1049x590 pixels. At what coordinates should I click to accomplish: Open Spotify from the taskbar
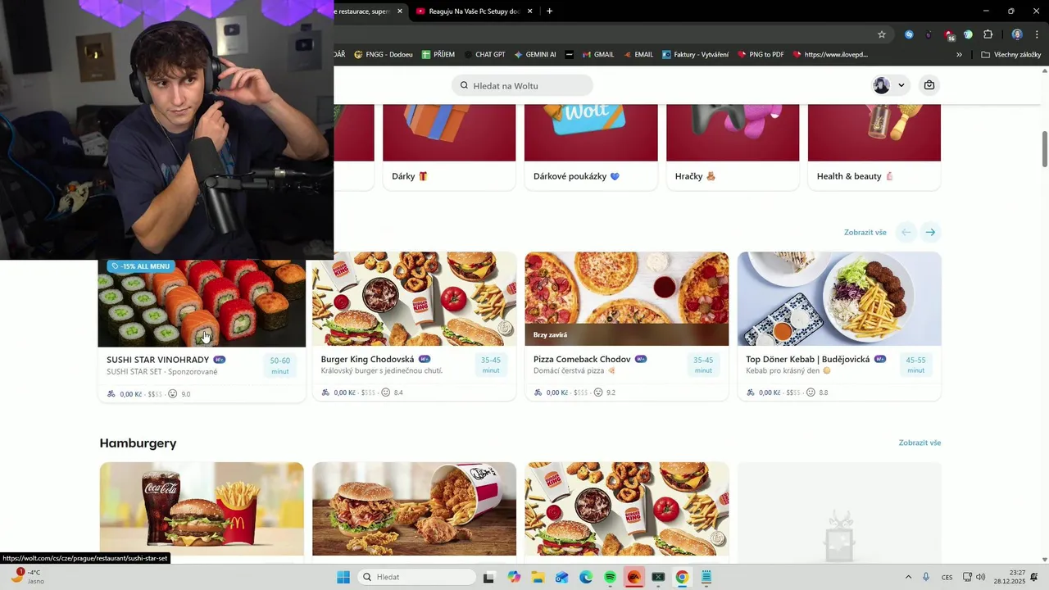pyautogui.click(x=610, y=577)
